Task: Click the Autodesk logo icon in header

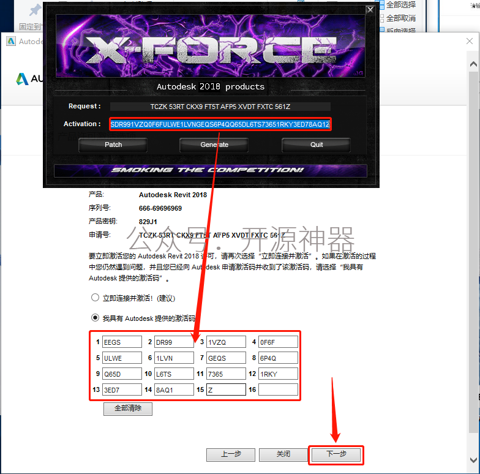Action: [22, 78]
